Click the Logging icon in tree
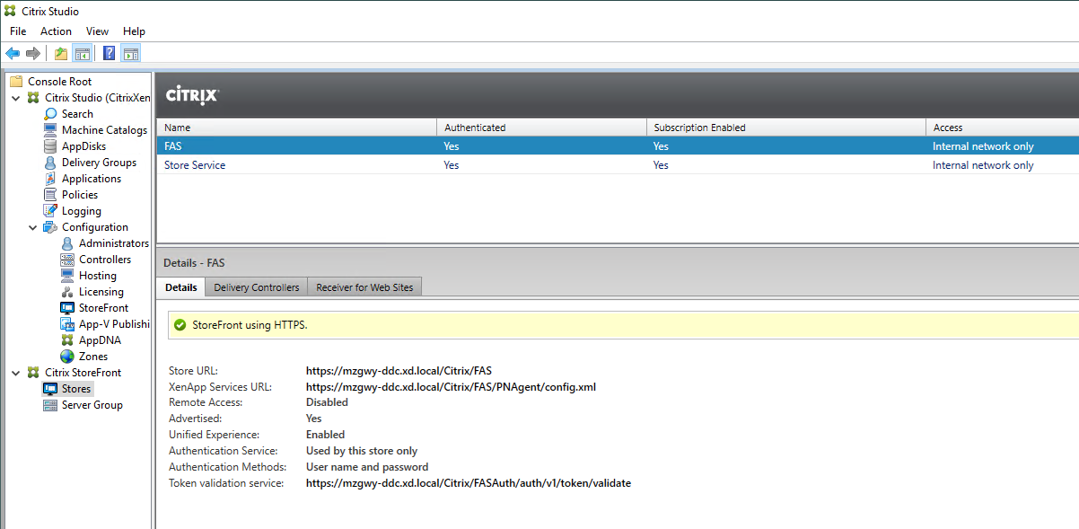This screenshot has width=1079, height=529. (x=50, y=211)
